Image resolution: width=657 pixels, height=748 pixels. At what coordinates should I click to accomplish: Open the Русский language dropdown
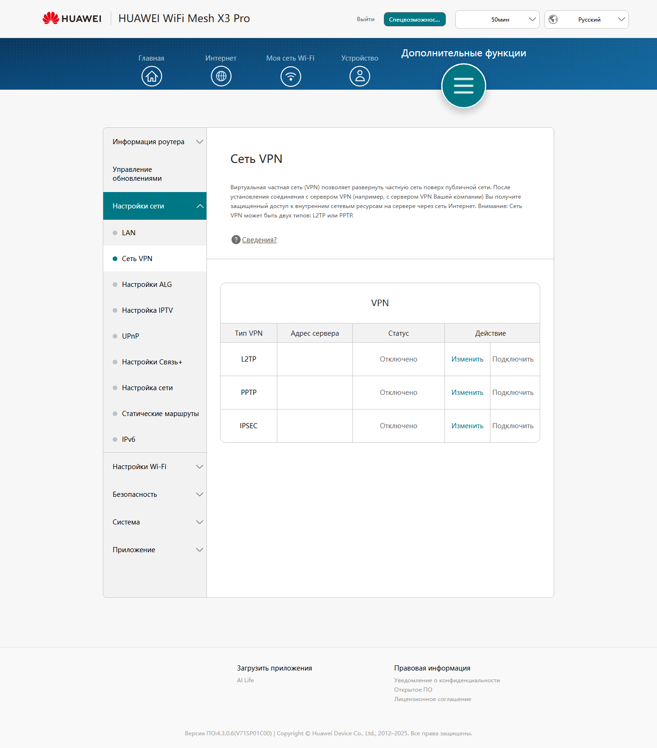pyautogui.click(x=587, y=19)
